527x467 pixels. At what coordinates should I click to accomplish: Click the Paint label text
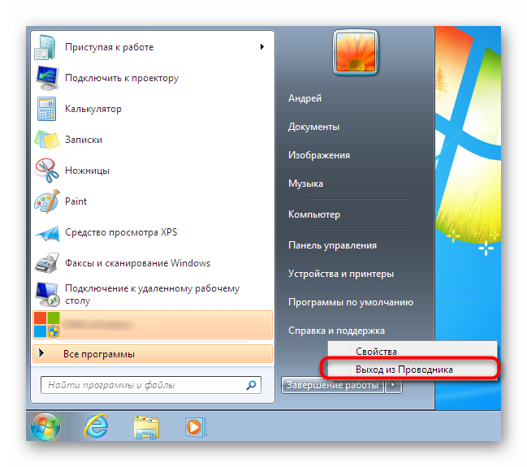click(76, 201)
